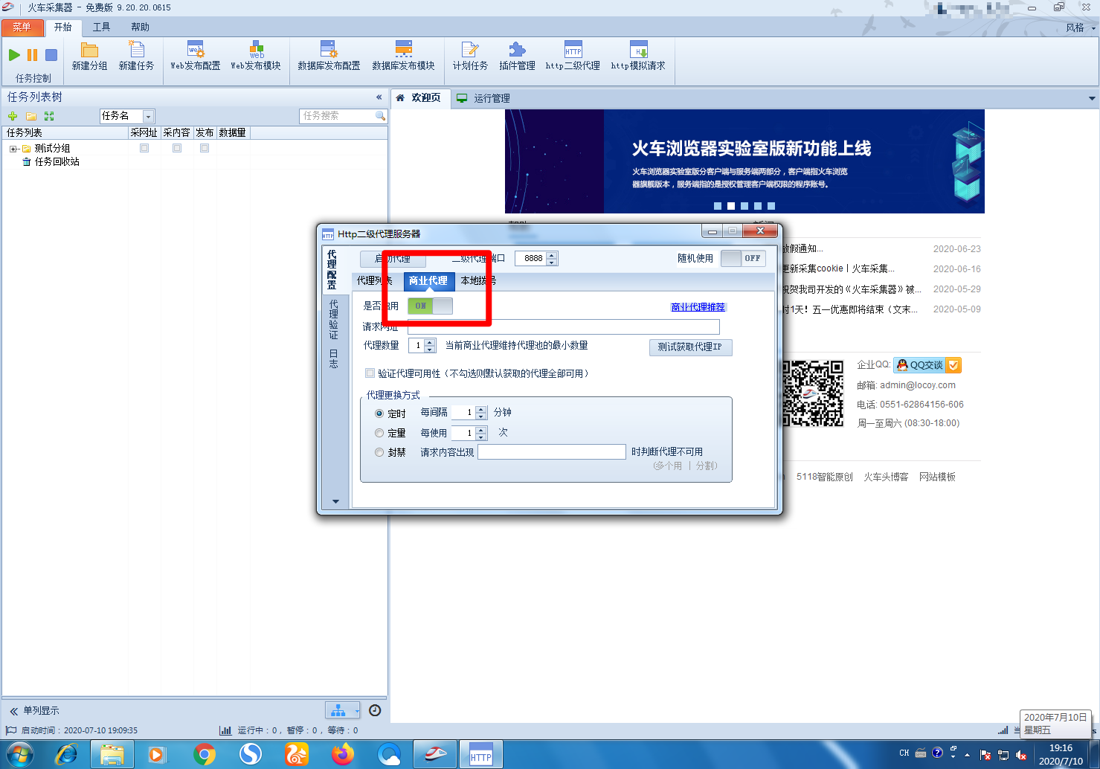Open http模拟请求 tool
The width and height of the screenshot is (1100, 769).
pos(638,57)
